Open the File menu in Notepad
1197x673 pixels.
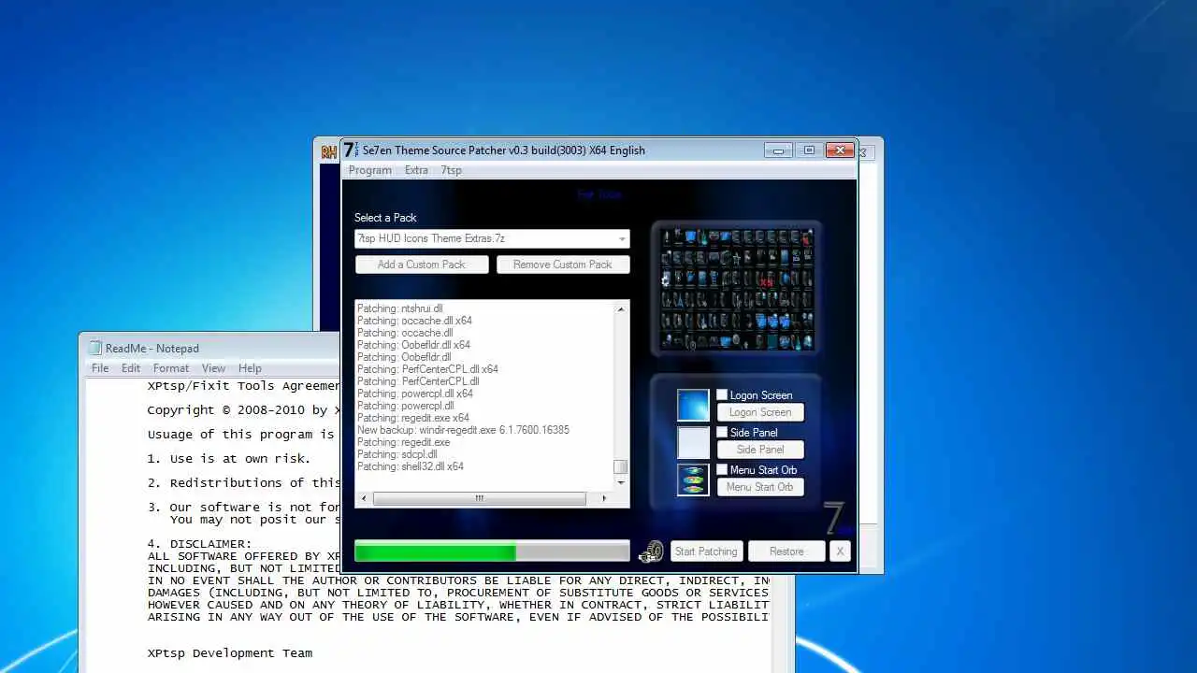tap(99, 368)
